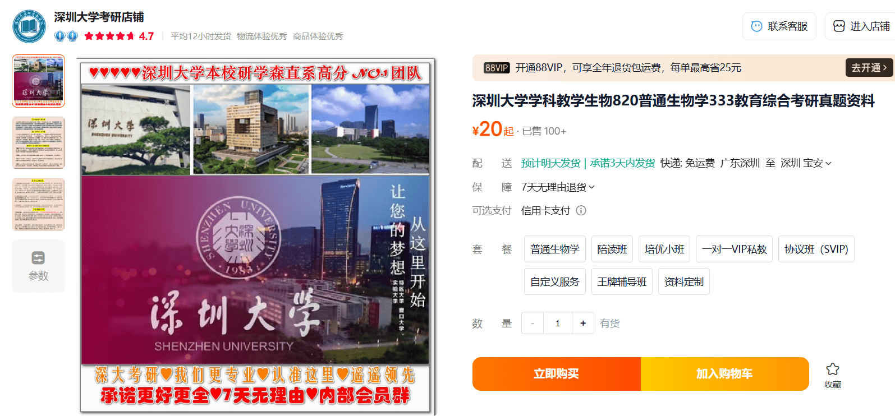
Task: Click the 预计明天发货 shipping estimate text
Action: pyautogui.click(x=550, y=163)
